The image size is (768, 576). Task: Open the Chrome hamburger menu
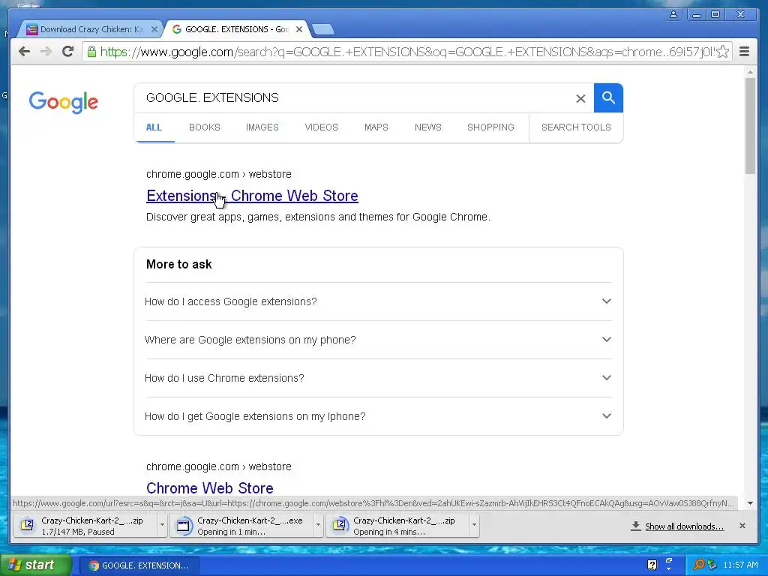pyautogui.click(x=745, y=52)
